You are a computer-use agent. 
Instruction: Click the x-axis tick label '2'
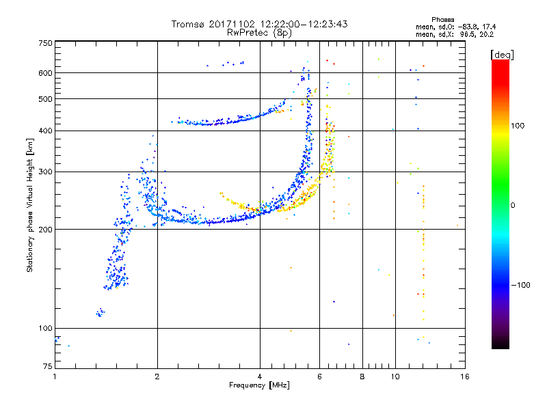coord(157,377)
